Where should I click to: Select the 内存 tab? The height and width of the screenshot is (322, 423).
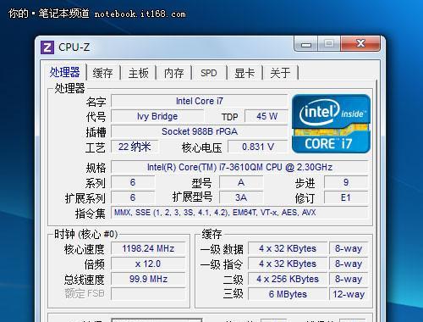(x=174, y=73)
